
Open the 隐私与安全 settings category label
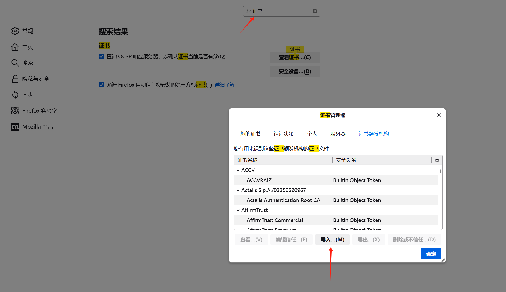[x=35, y=79]
